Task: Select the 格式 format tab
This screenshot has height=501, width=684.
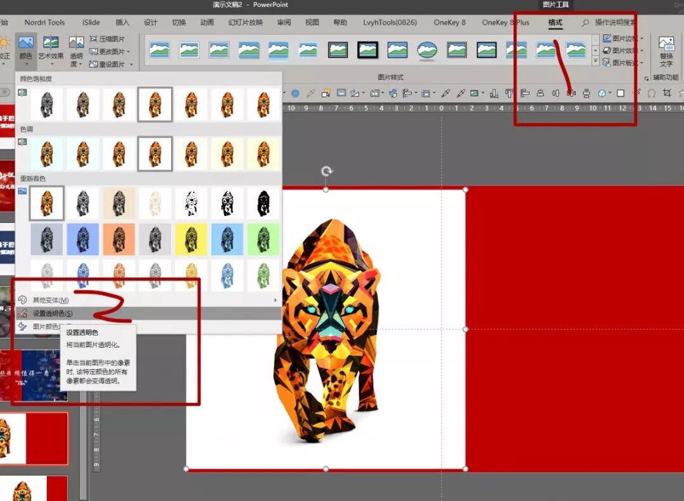Action: [555, 22]
